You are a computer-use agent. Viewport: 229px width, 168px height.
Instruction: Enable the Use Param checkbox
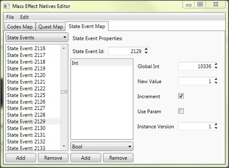pyautogui.click(x=181, y=111)
